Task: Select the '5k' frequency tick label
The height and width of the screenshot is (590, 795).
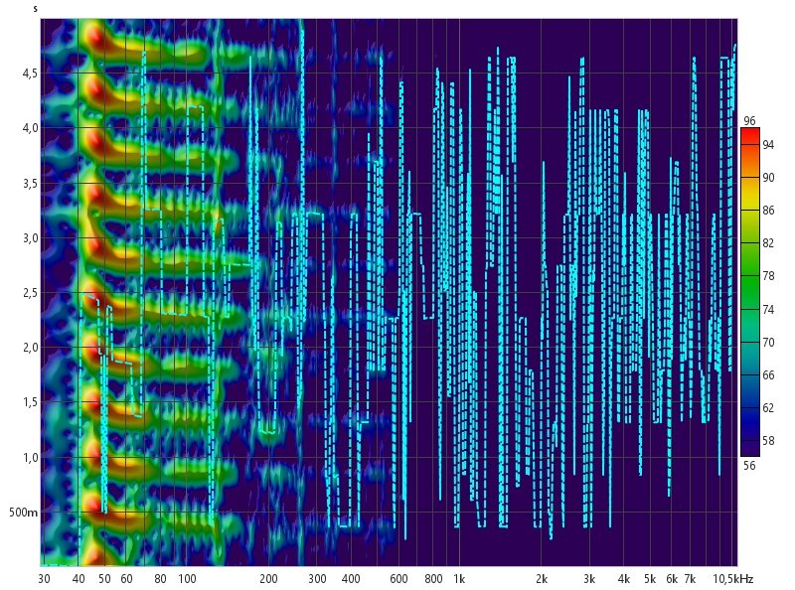Action: (650, 579)
